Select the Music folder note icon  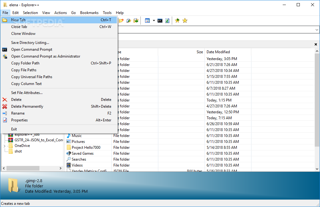(69, 136)
